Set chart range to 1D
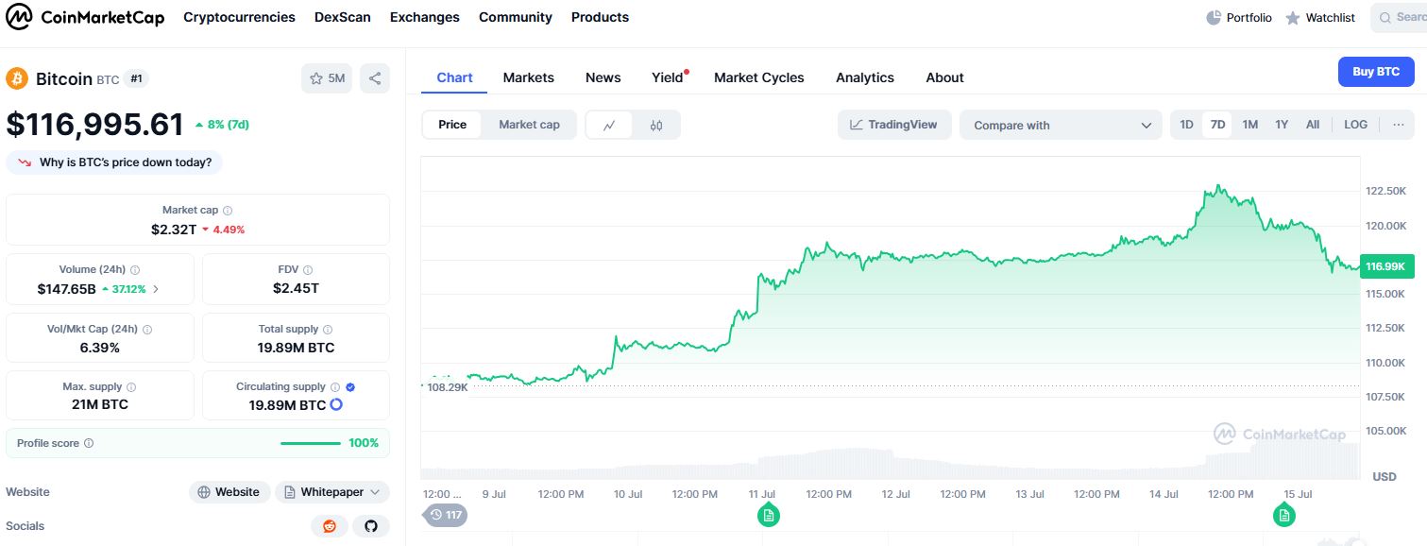 1187,125
